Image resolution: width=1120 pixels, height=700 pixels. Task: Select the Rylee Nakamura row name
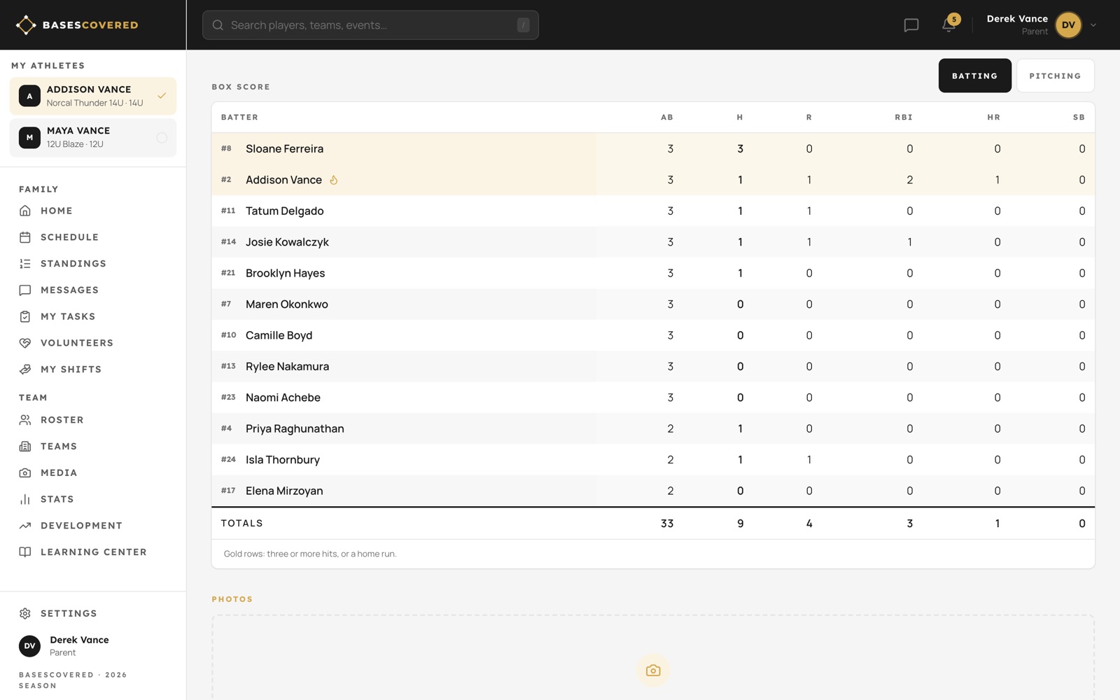[x=287, y=367]
